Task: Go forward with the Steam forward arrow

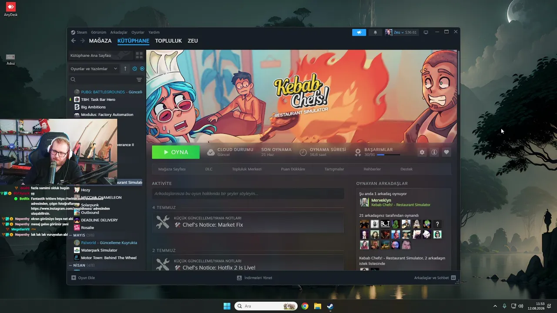Action: [82, 41]
